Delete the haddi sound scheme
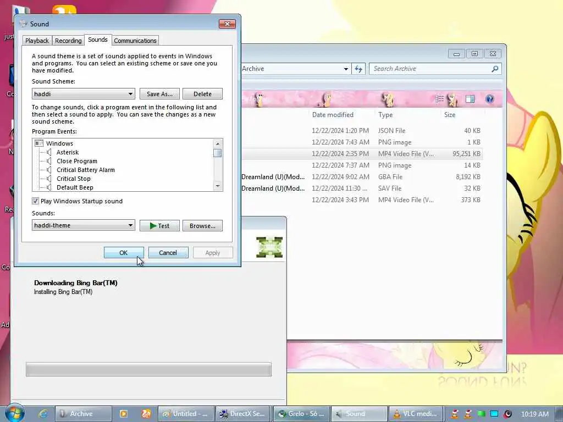 tap(202, 94)
